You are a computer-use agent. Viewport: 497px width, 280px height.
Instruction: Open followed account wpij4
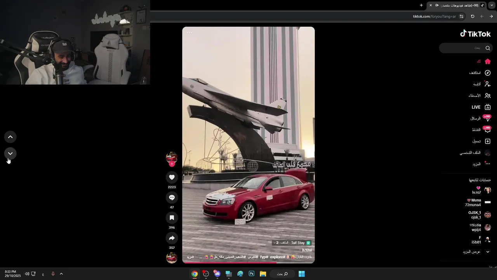click(x=481, y=227)
